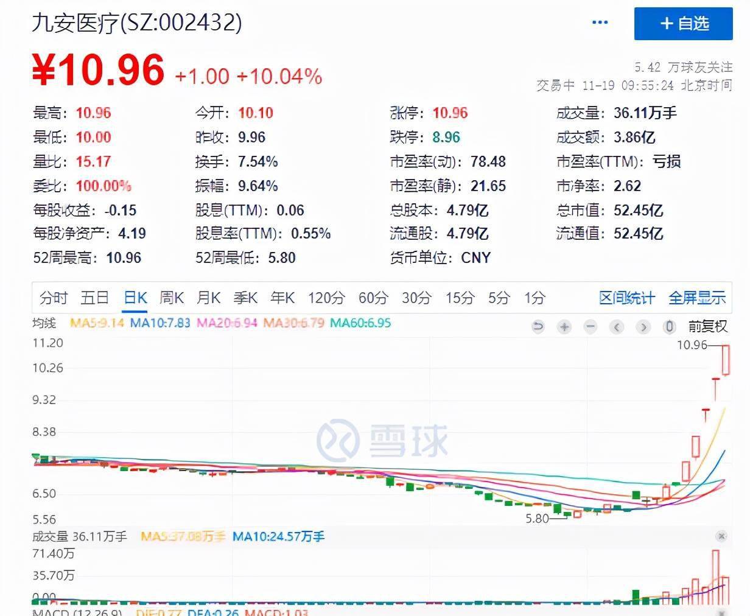Click the magnet/crosshair icon on the chart toolbar
The height and width of the screenshot is (616, 750).
click(669, 327)
